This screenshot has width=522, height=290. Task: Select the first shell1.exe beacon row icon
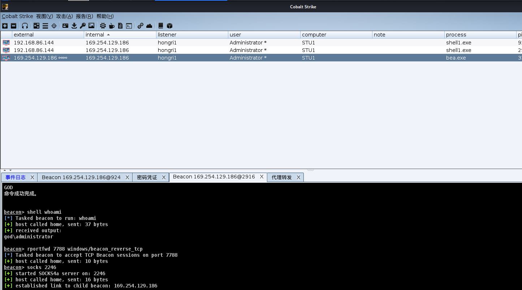[x=6, y=43]
